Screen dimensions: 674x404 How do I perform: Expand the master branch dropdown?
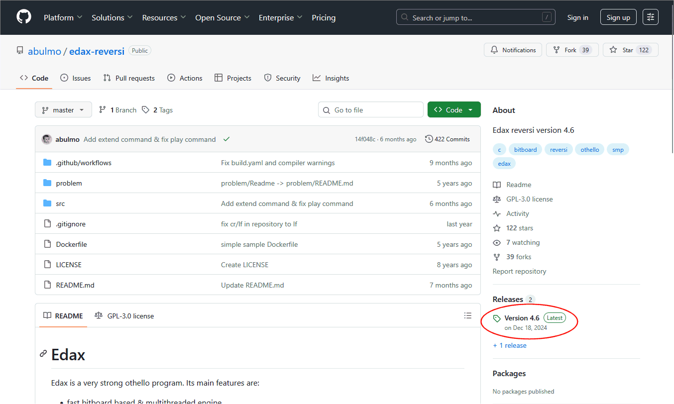pyautogui.click(x=63, y=110)
